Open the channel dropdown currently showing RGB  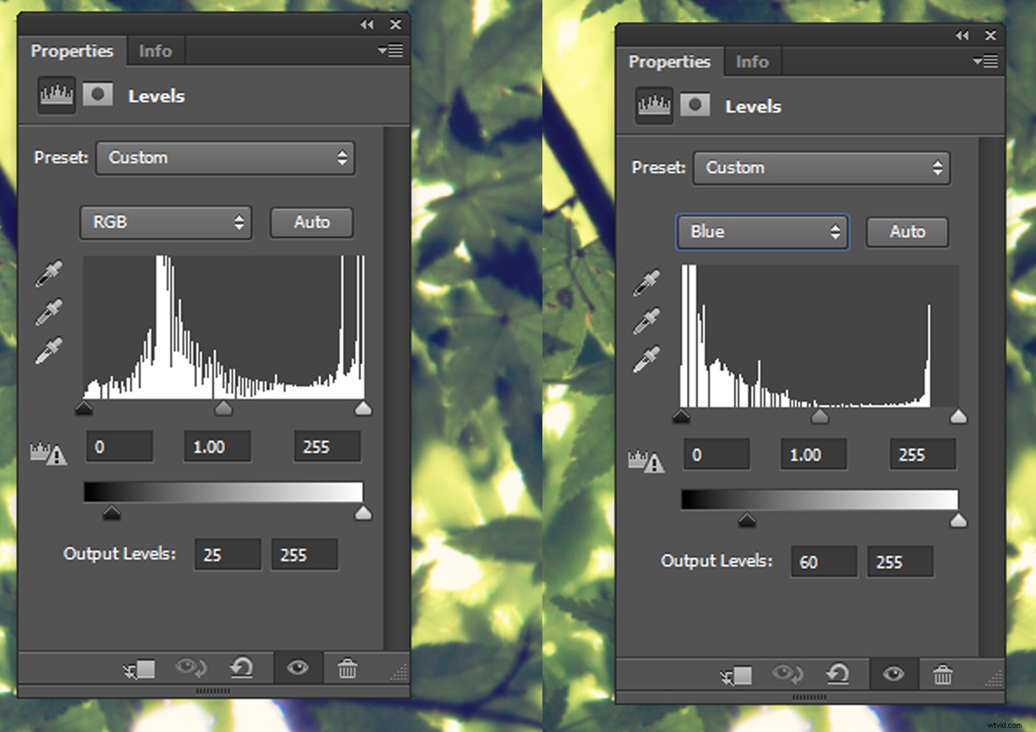[x=166, y=222]
